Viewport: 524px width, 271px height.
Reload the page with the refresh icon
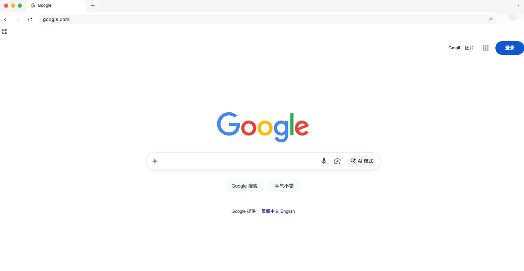30,19
